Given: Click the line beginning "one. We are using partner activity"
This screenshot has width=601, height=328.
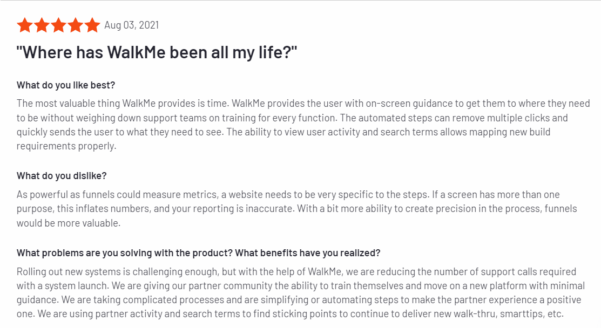Looking at the screenshot, I should [290, 314].
